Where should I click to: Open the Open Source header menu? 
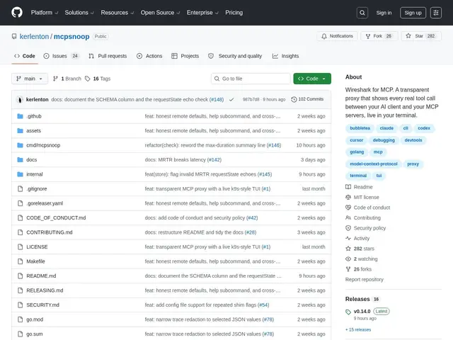click(x=160, y=13)
